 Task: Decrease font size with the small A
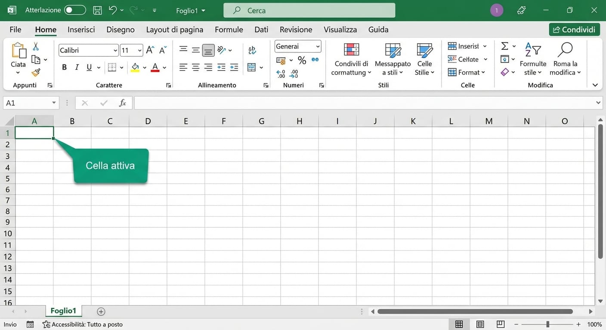163,50
